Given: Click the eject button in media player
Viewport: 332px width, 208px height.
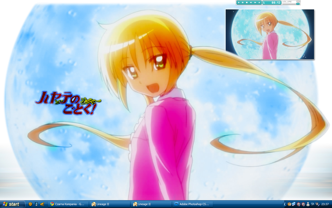Looking at the screenshot, I should tap(259, 3).
